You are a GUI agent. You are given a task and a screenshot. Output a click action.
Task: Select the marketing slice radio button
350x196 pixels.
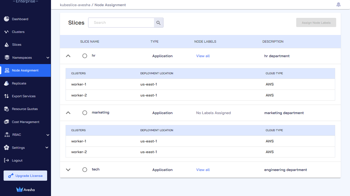[x=85, y=113]
